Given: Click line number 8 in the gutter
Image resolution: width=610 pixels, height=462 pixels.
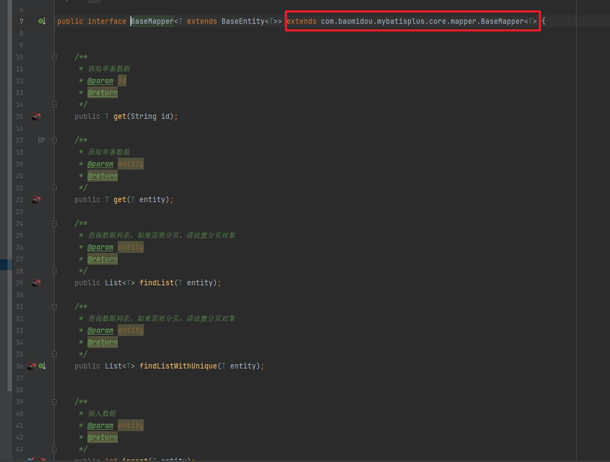Looking at the screenshot, I should 21,33.
